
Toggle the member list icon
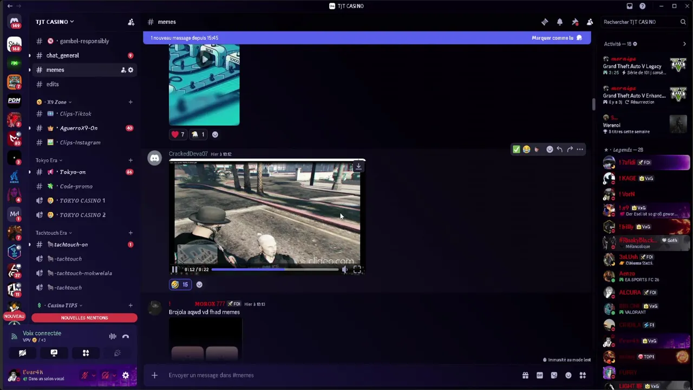pyautogui.click(x=590, y=22)
